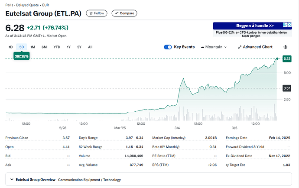The image size is (299, 188).
Task: Click the Compare button
Action: point(124,13)
